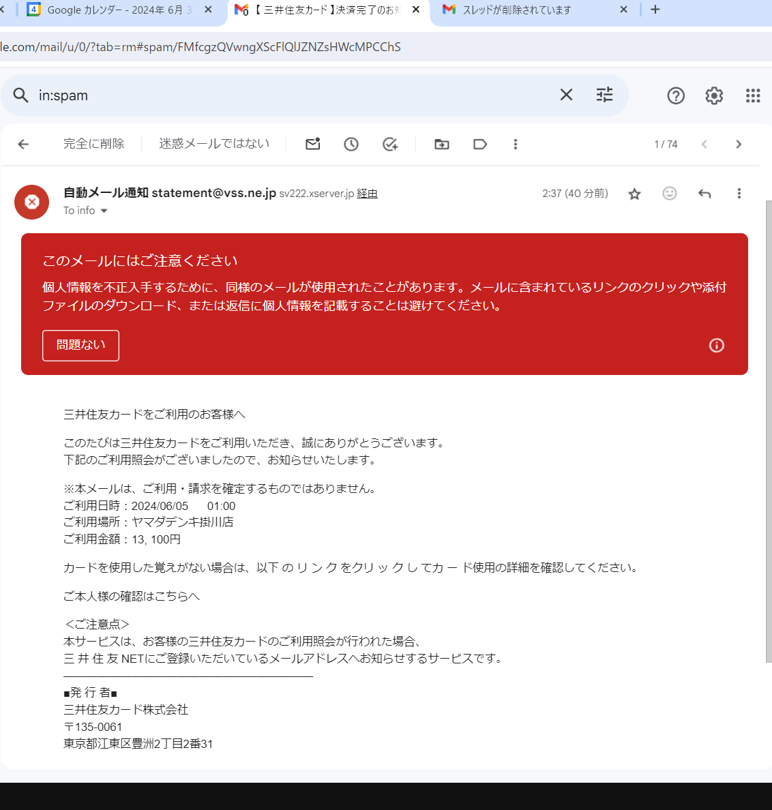This screenshot has width=772, height=810.
Task: Click 迷惑メールではない button
Action: [214, 144]
